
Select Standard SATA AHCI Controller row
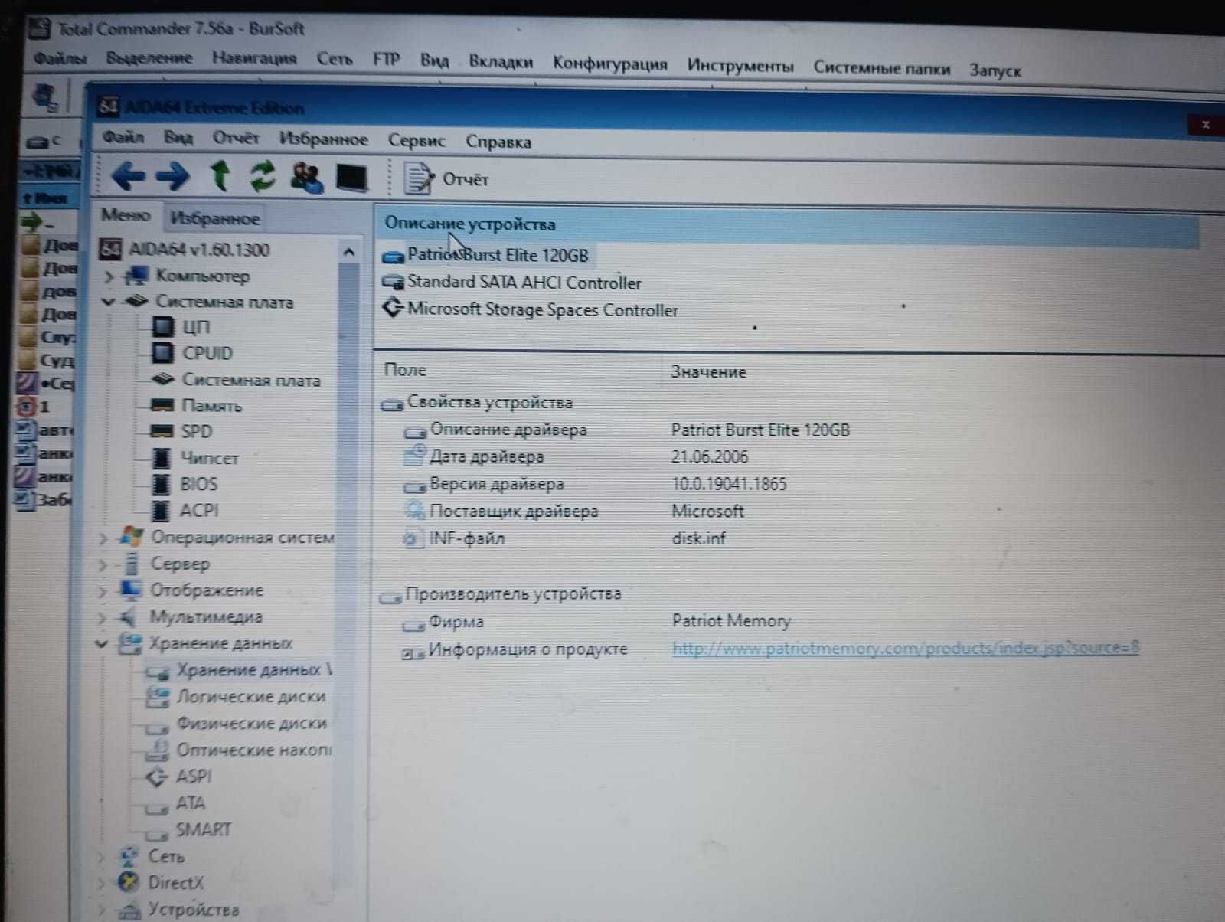511,283
